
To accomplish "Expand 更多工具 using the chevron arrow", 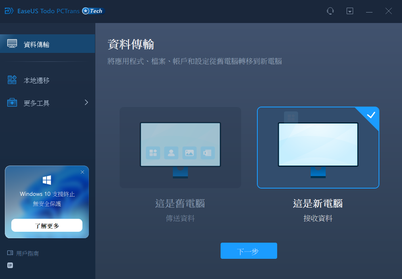I will point(86,103).
